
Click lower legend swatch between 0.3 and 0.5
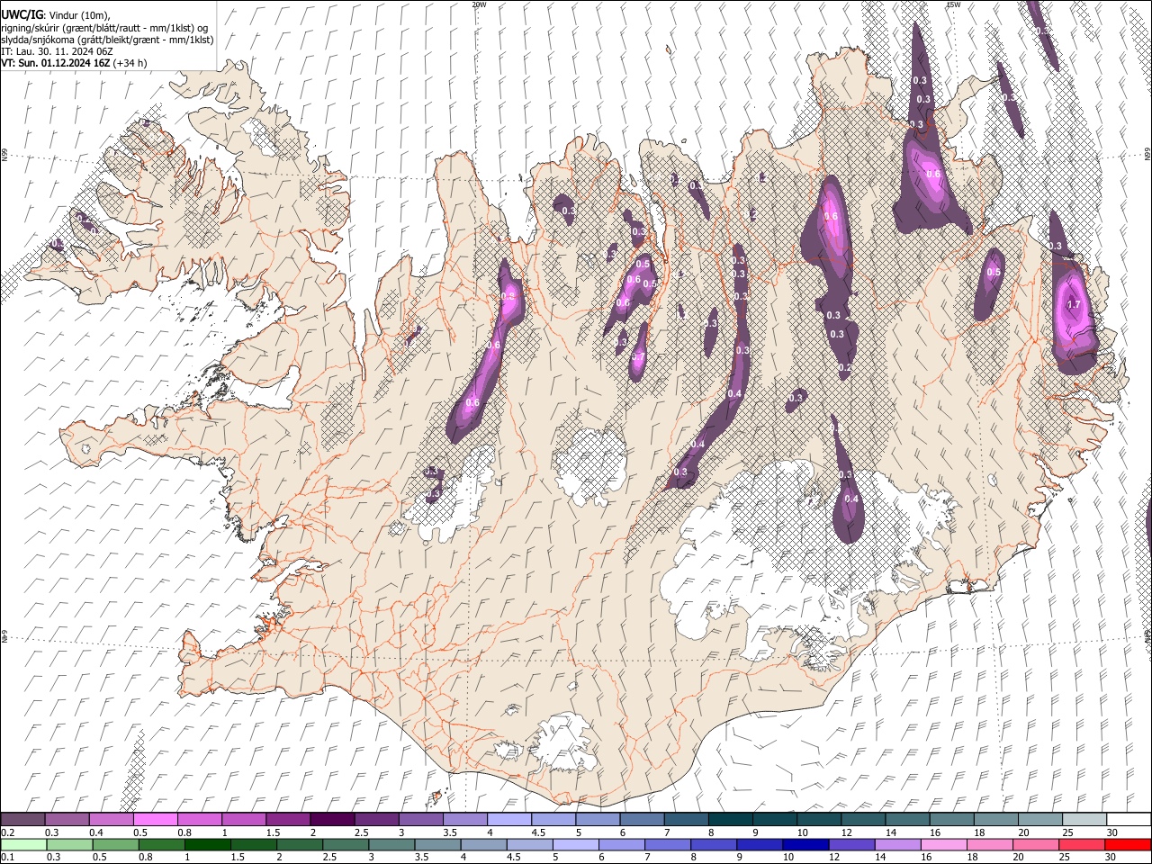[68, 844]
